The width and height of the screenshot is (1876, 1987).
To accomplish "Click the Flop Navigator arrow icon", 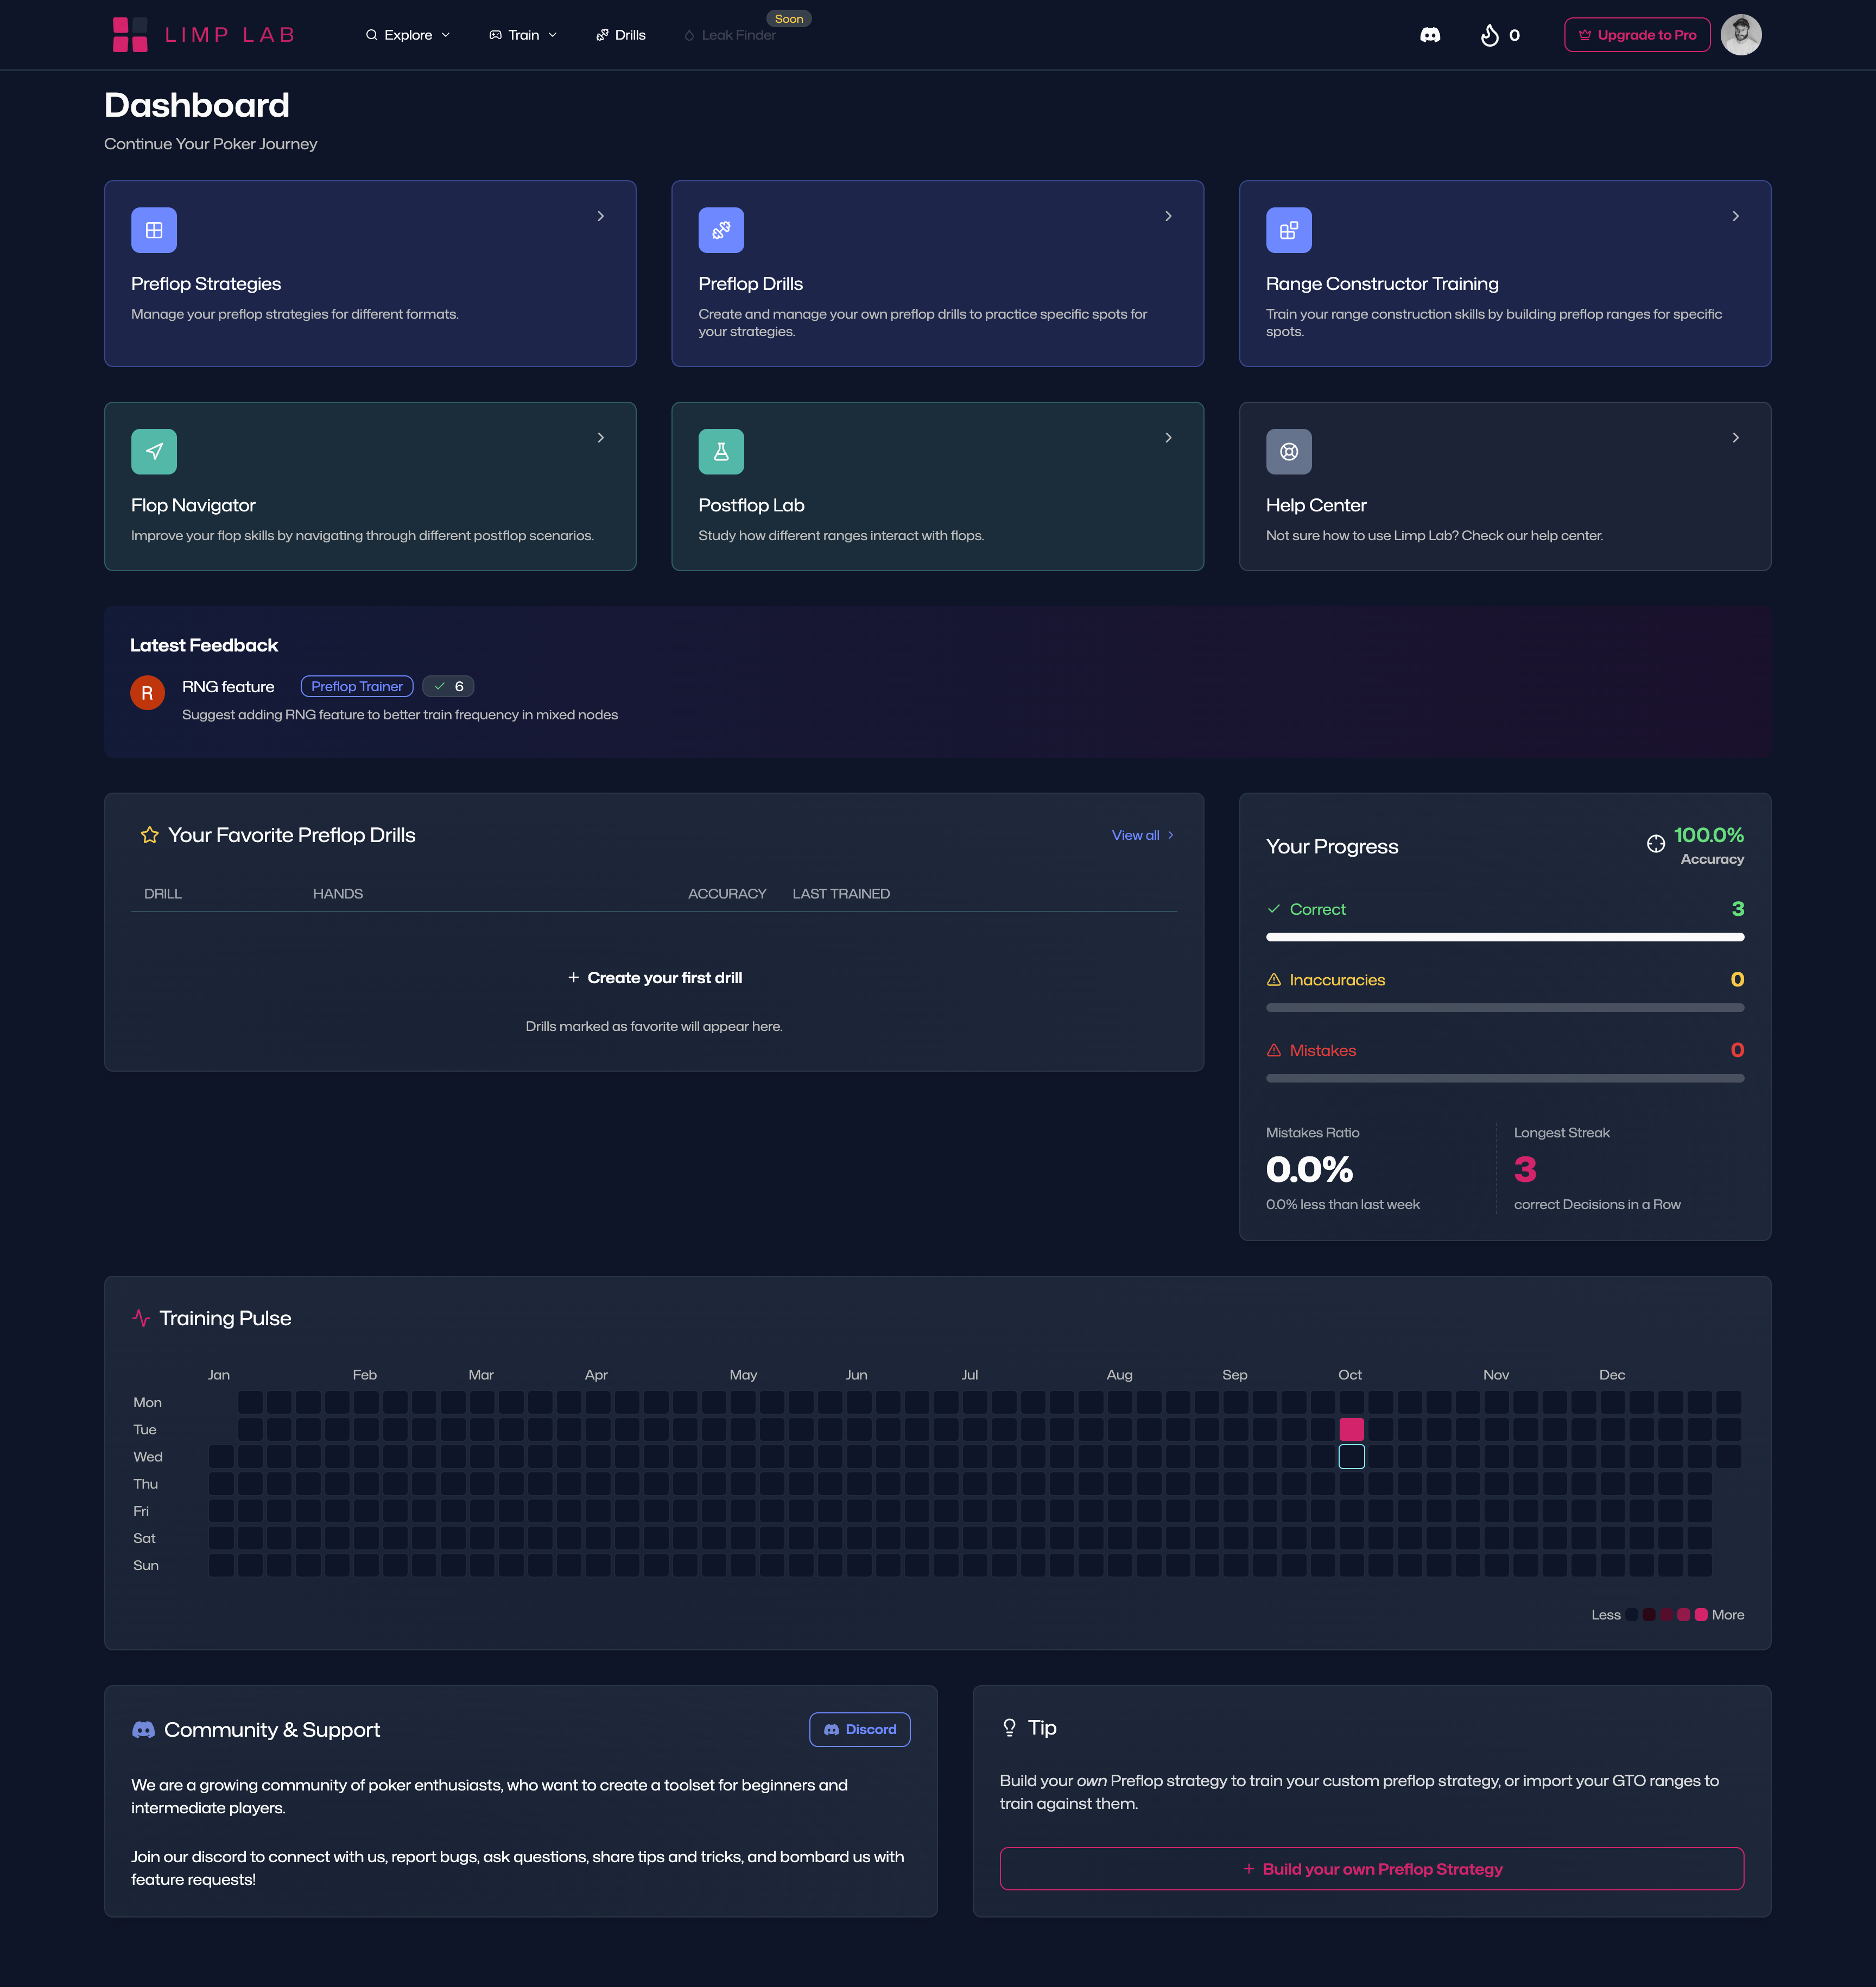I will (154, 452).
